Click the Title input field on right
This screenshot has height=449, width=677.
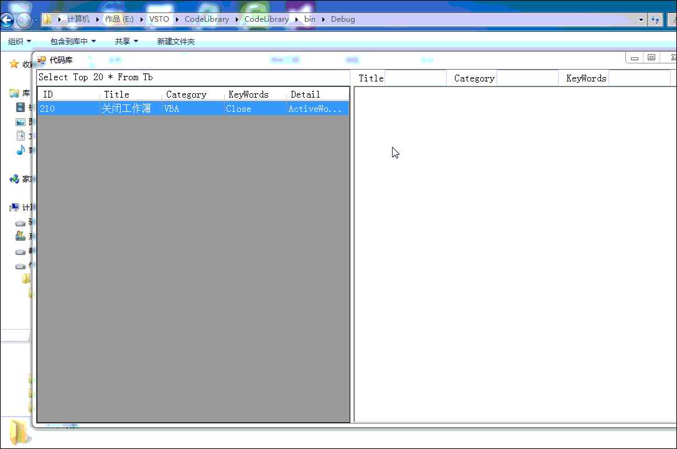point(416,78)
